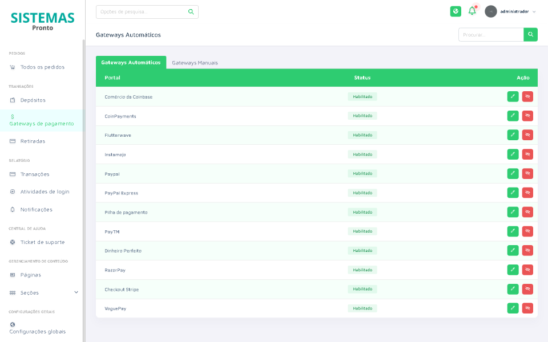Disable the RazorPay gateway
The width and height of the screenshot is (548, 342).
click(x=527, y=270)
